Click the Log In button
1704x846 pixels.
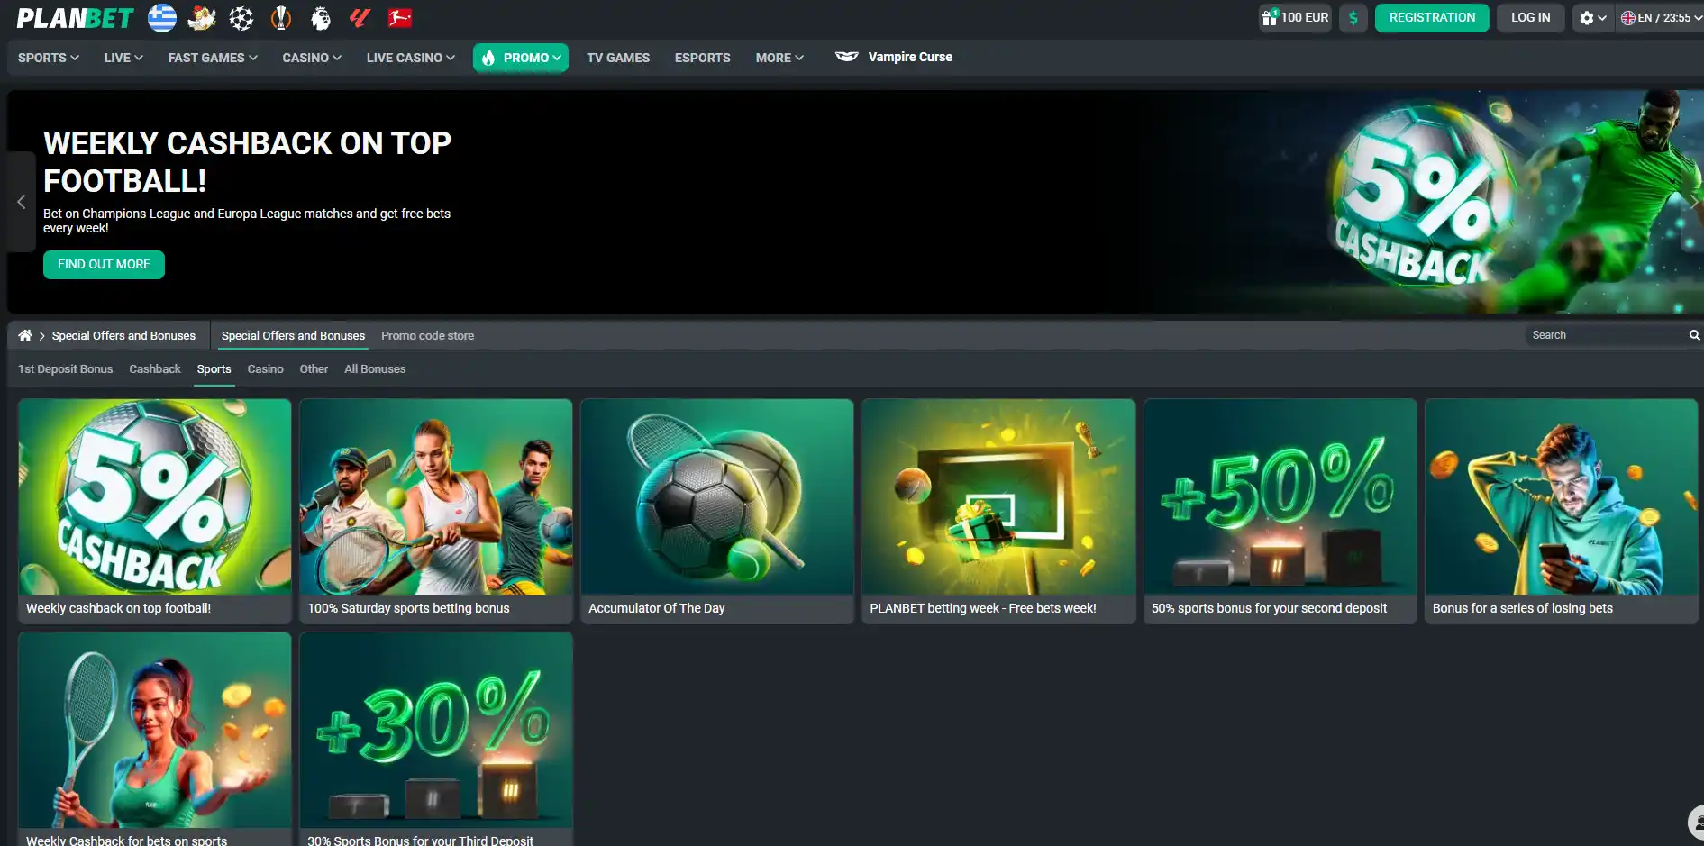tap(1531, 18)
